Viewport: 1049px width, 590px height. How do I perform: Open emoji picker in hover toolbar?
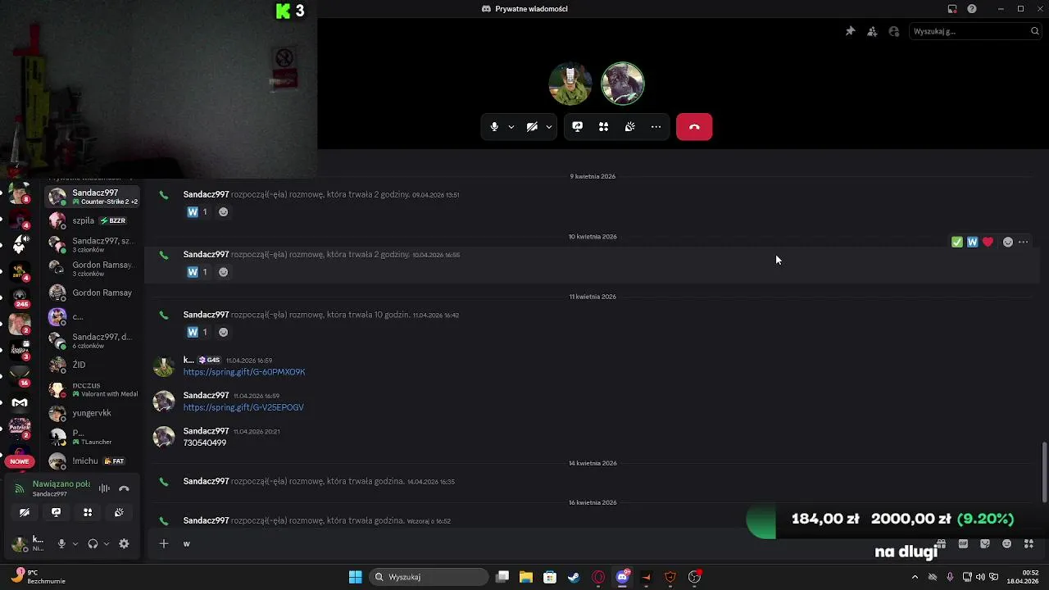(x=1008, y=242)
